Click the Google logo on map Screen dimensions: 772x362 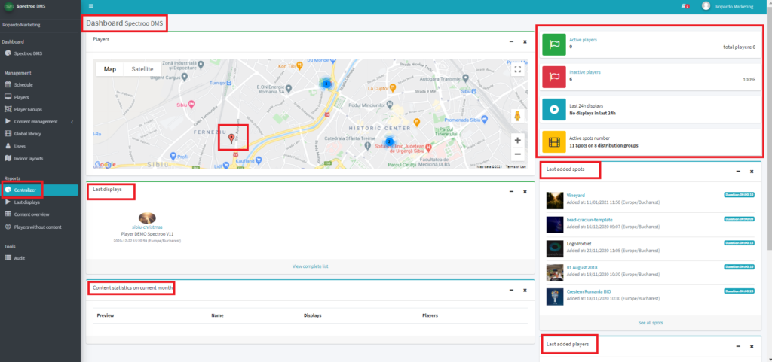[105, 165]
